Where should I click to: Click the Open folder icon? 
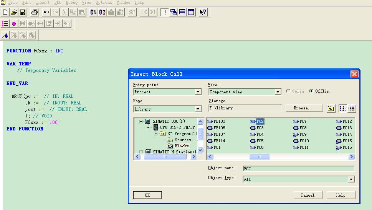[x=14, y=12]
